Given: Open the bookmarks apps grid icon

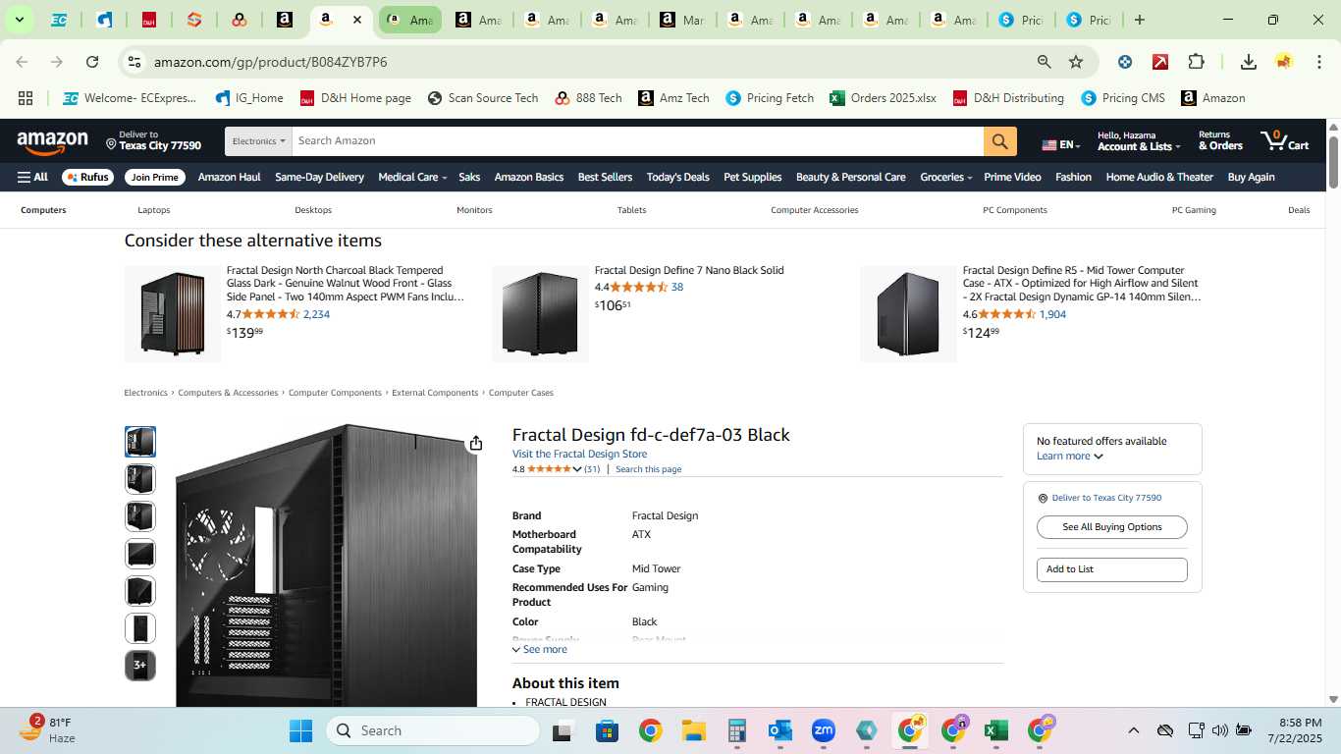Looking at the screenshot, I should tap(26, 98).
